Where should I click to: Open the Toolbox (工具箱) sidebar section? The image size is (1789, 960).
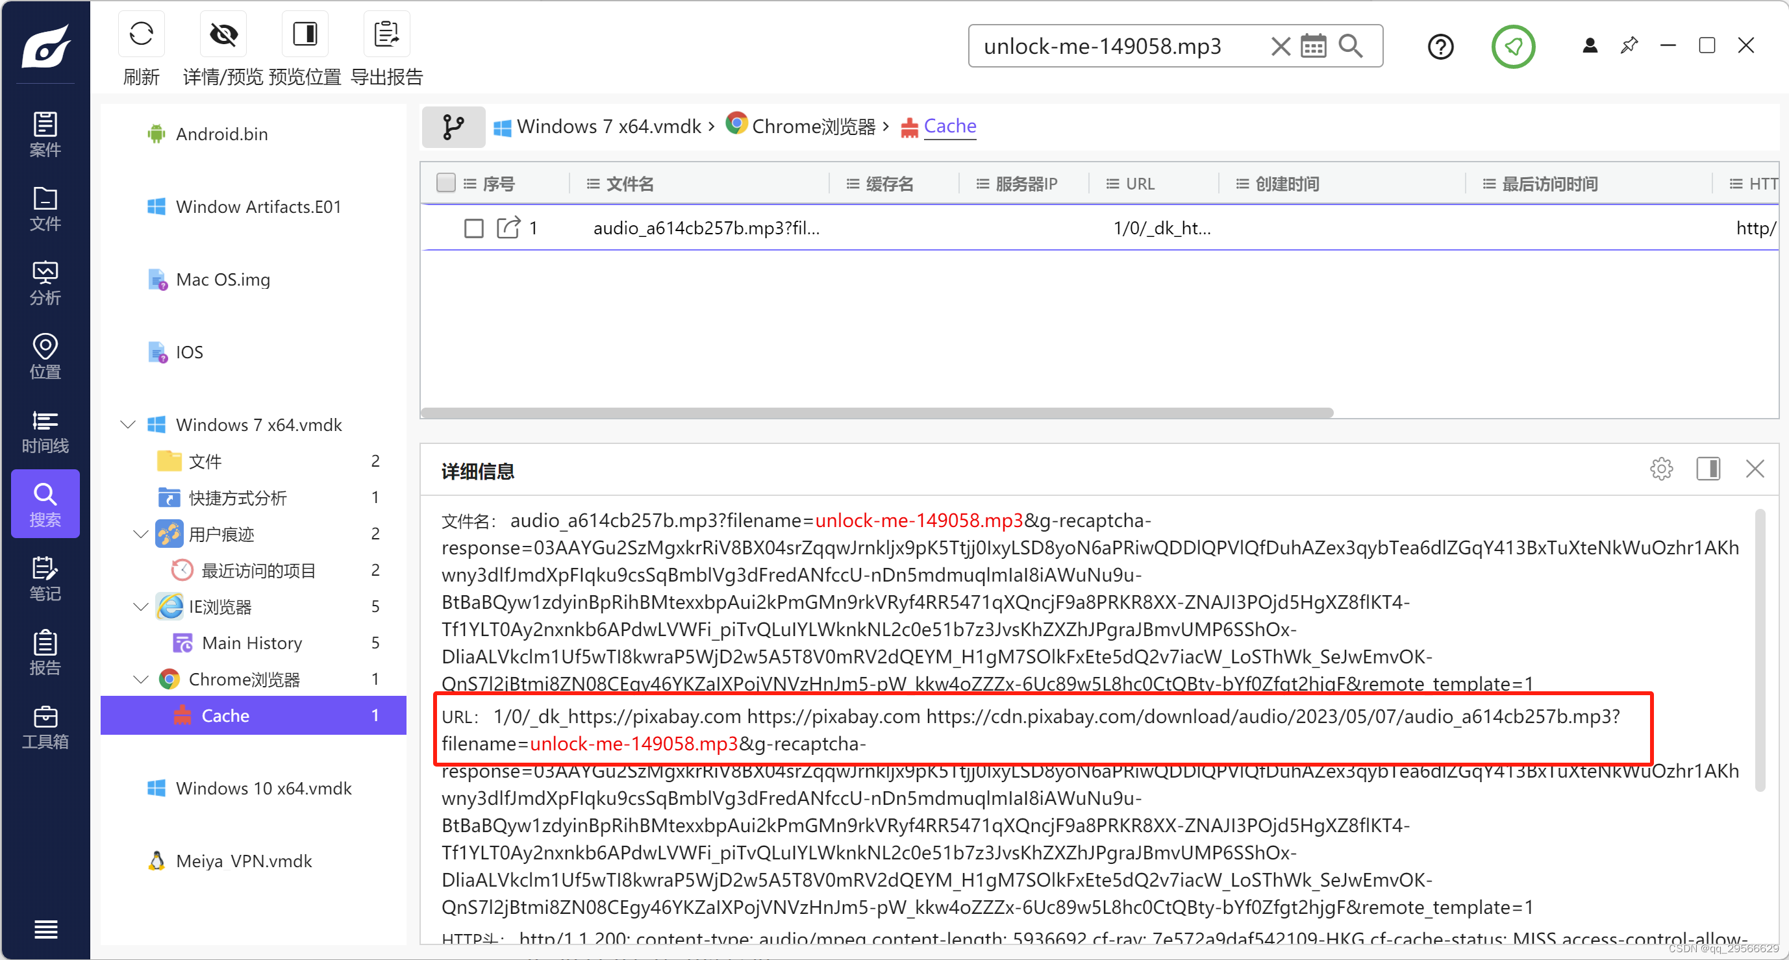[x=45, y=726]
